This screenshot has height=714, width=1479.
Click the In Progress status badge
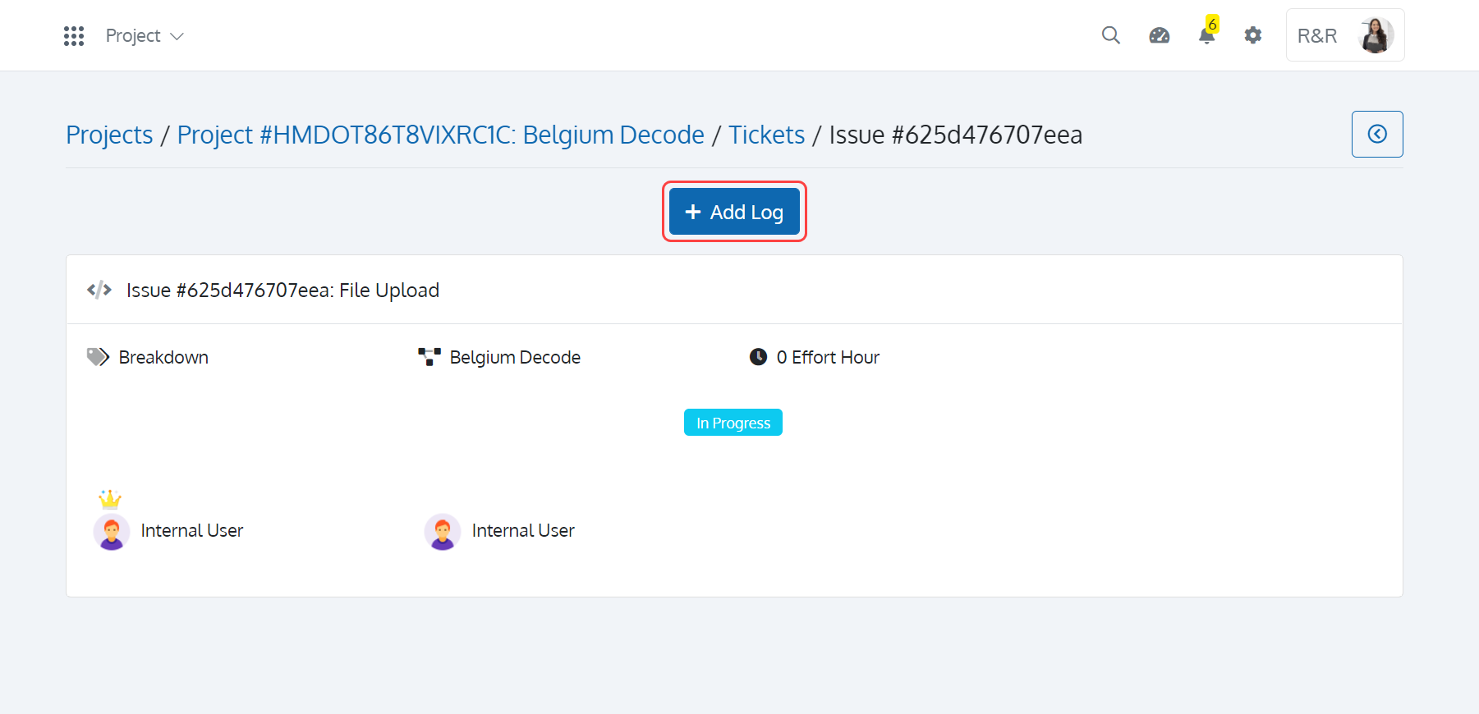coord(733,423)
